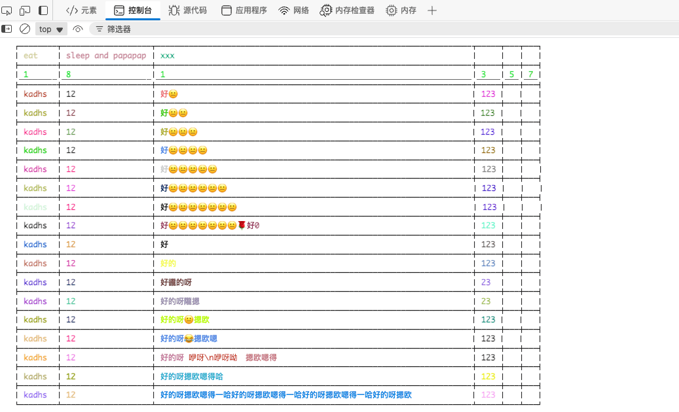Click the plus icon for more tools
Viewport: 679px width, 412px height.
pyautogui.click(x=431, y=10)
